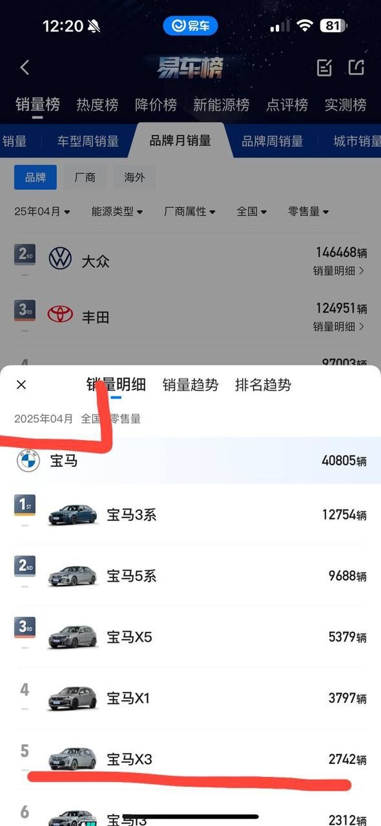Expand the 能源类型 dropdown
The width and height of the screenshot is (381, 826).
[x=117, y=211]
